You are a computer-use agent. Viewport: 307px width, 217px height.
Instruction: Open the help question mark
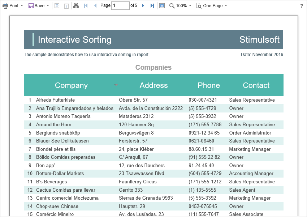tap(302, 6)
